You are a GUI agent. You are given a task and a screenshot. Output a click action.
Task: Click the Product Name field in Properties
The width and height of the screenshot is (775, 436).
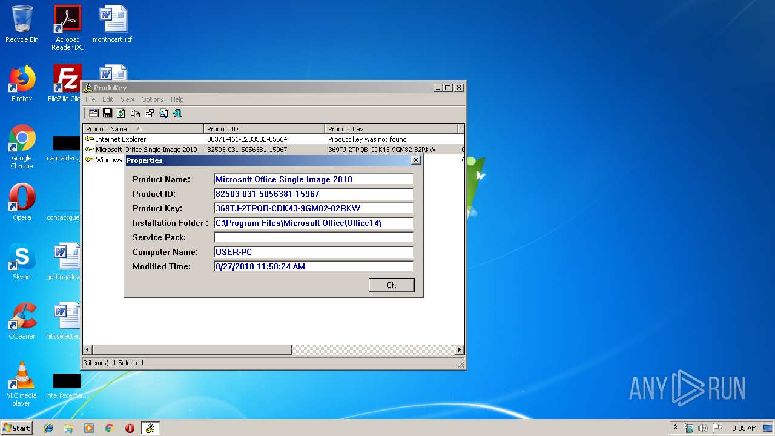314,179
